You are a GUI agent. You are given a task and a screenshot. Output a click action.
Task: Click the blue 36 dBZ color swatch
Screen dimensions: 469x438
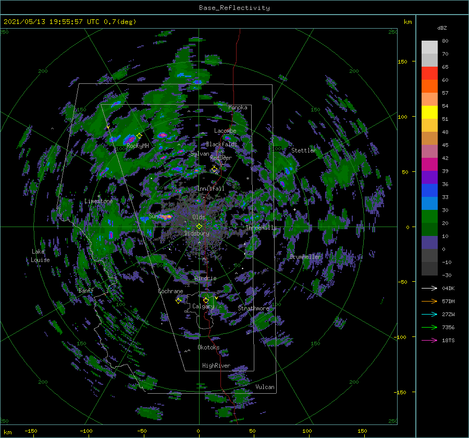[x=429, y=191]
